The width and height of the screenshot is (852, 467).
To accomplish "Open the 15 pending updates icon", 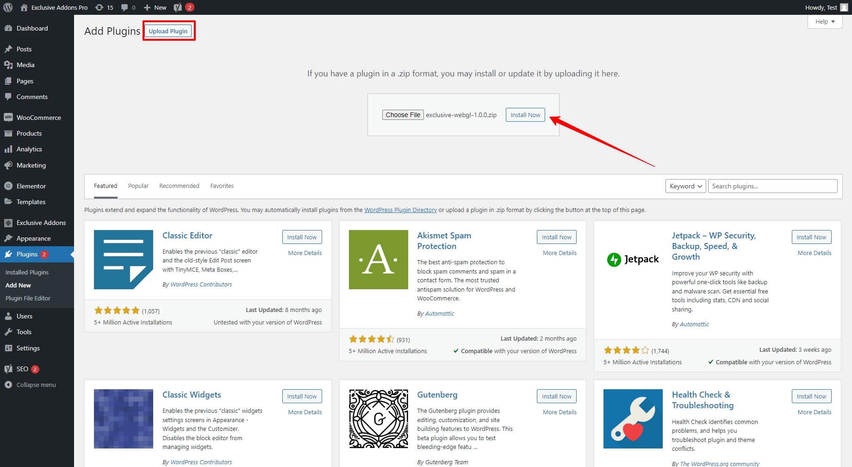I will [104, 7].
